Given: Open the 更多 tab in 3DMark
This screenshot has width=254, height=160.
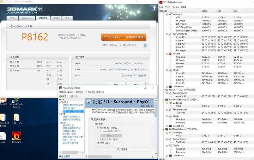Looking at the screenshot, I should point(67,18).
